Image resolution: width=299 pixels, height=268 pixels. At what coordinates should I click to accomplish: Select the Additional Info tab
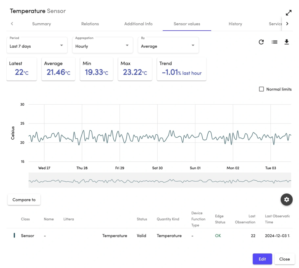coord(138,24)
